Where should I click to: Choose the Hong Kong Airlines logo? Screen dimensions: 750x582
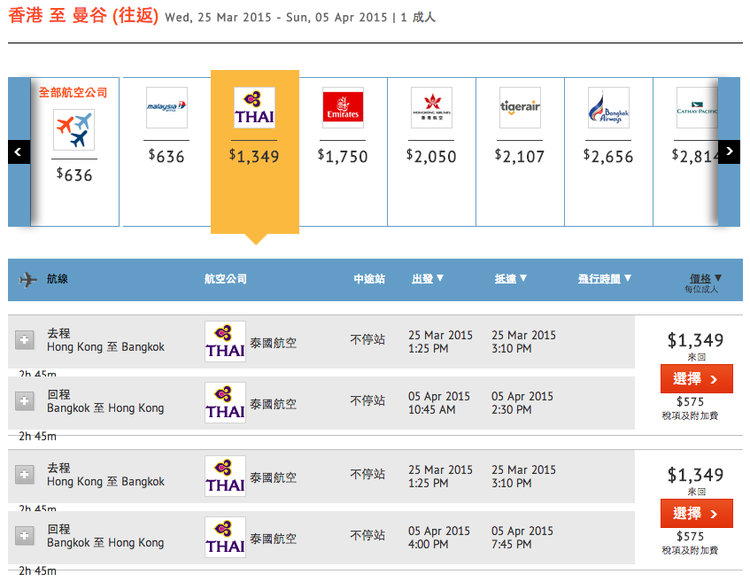coord(431,107)
